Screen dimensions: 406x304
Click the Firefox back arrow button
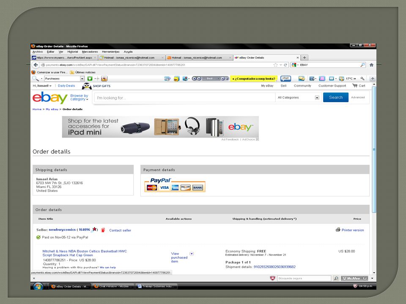(36, 65)
